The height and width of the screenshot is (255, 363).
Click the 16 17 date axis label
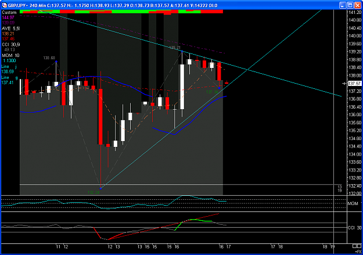[x=225, y=247]
